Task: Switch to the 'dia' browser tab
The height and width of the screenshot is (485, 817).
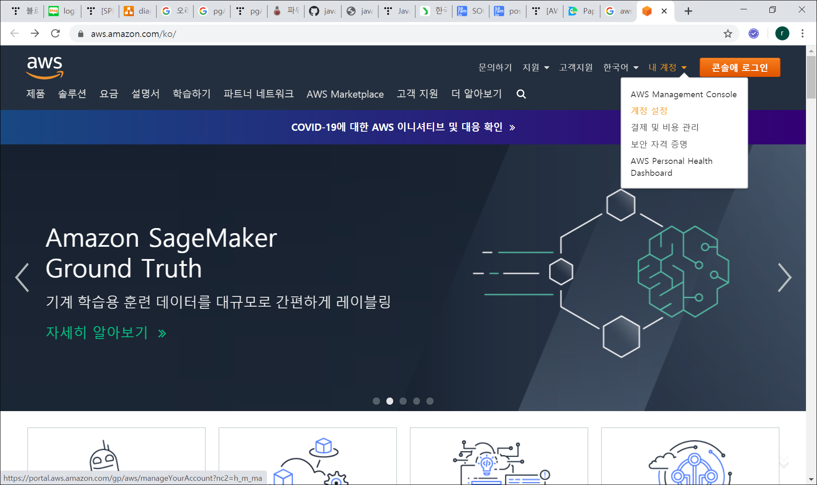Action: click(x=137, y=11)
